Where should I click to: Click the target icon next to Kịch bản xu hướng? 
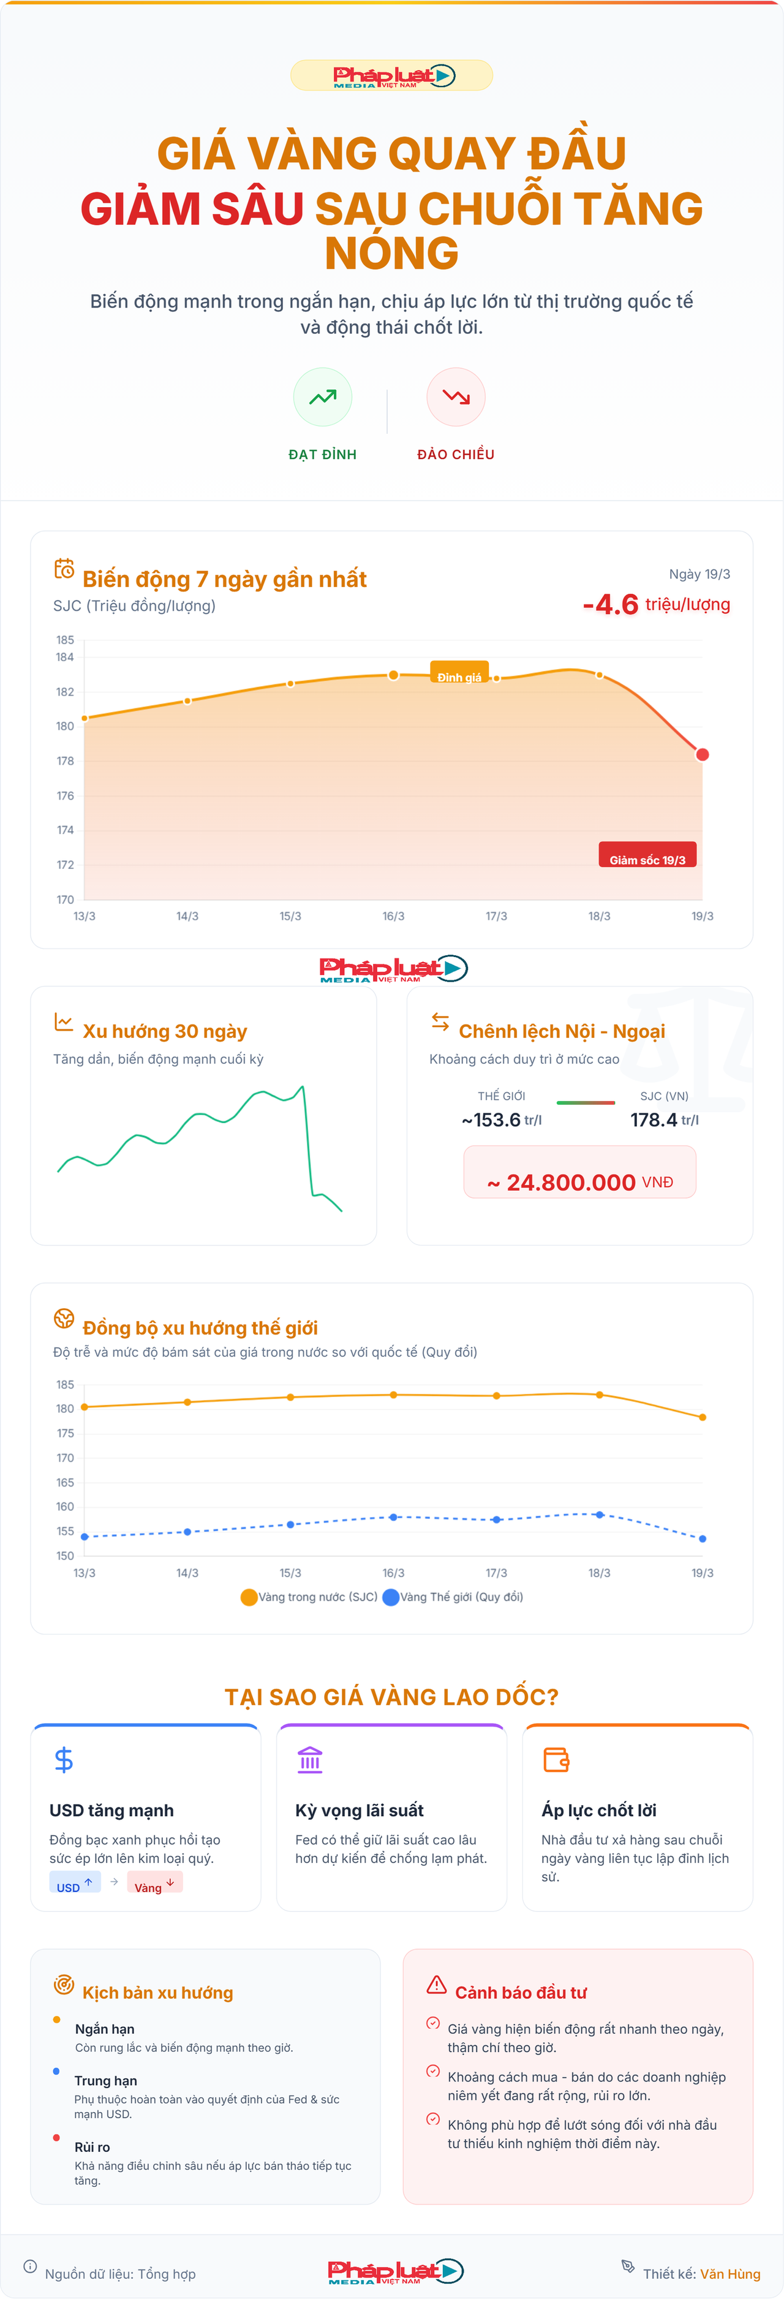pyautogui.click(x=63, y=1984)
